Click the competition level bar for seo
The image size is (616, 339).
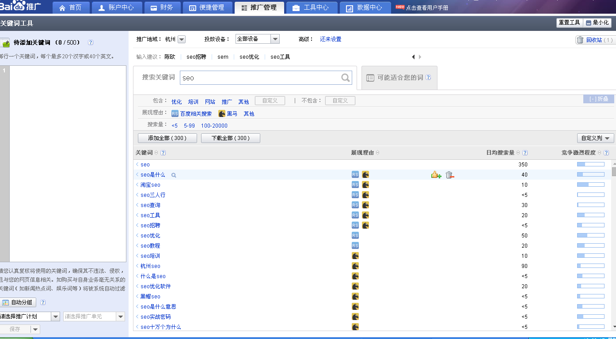[x=590, y=164]
